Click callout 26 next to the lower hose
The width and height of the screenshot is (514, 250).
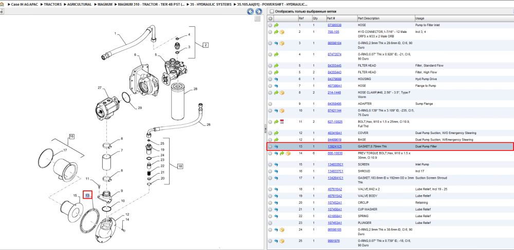click(x=209, y=124)
